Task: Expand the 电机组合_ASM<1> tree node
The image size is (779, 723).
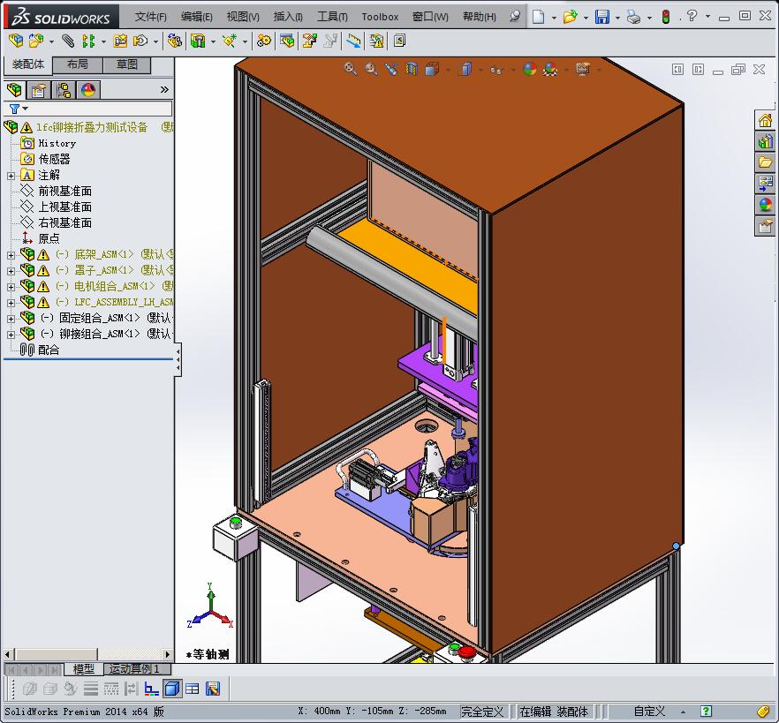Action: [x=11, y=287]
